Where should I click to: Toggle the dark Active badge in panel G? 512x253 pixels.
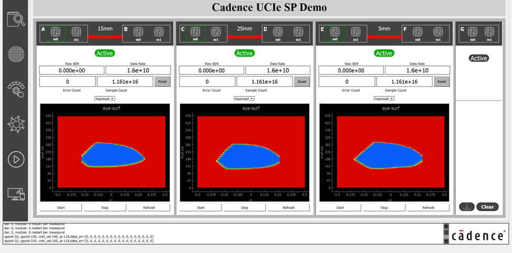[x=479, y=58]
